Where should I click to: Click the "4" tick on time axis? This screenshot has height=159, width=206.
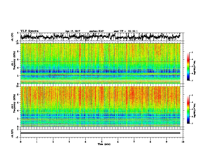point(86,142)
